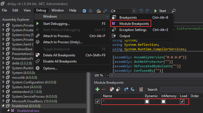Click the open file folder icon
Image resolution: width=203 pixels, height=113 pixels.
pos(99,11)
